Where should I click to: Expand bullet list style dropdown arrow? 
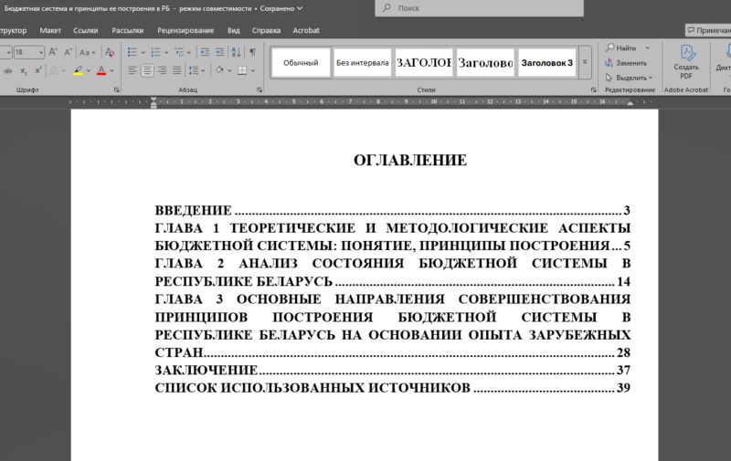143,53
